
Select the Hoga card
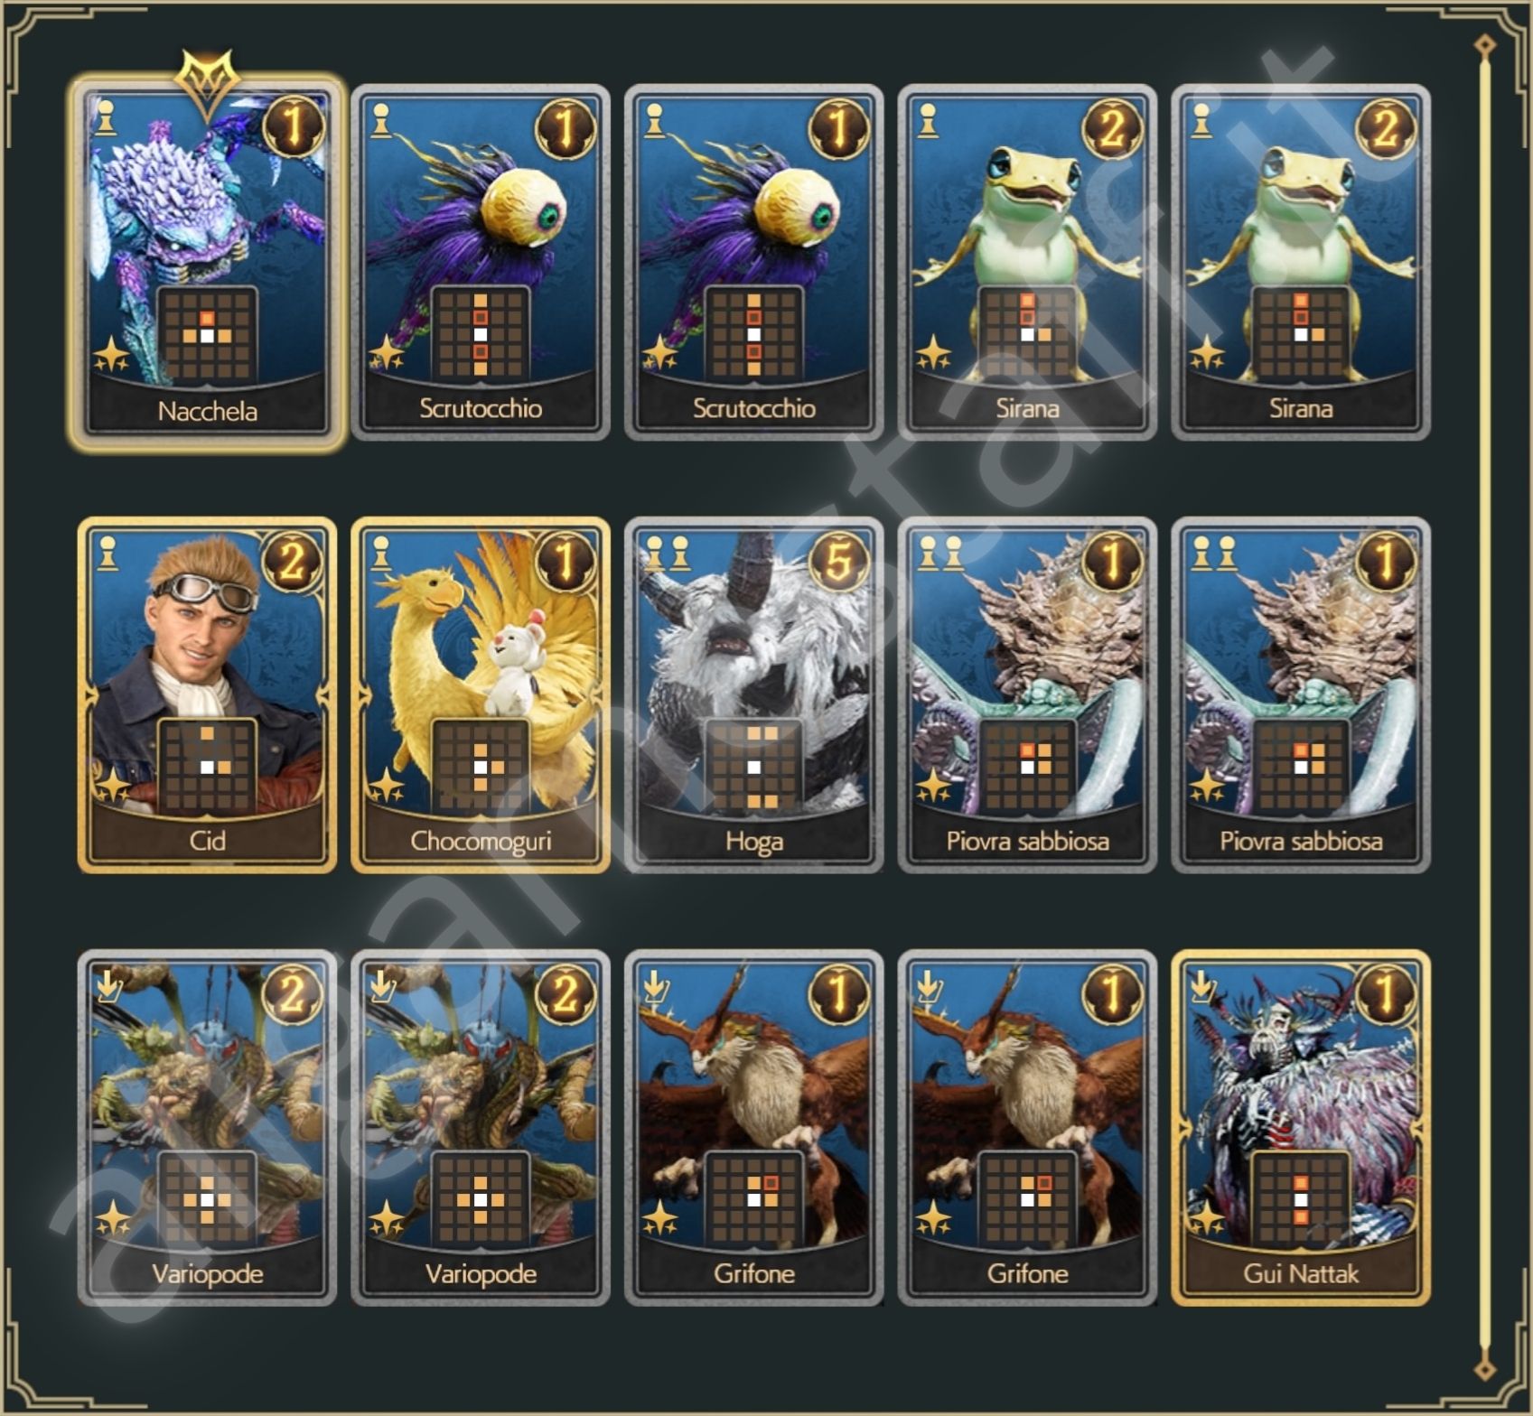click(x=754, y=695)
